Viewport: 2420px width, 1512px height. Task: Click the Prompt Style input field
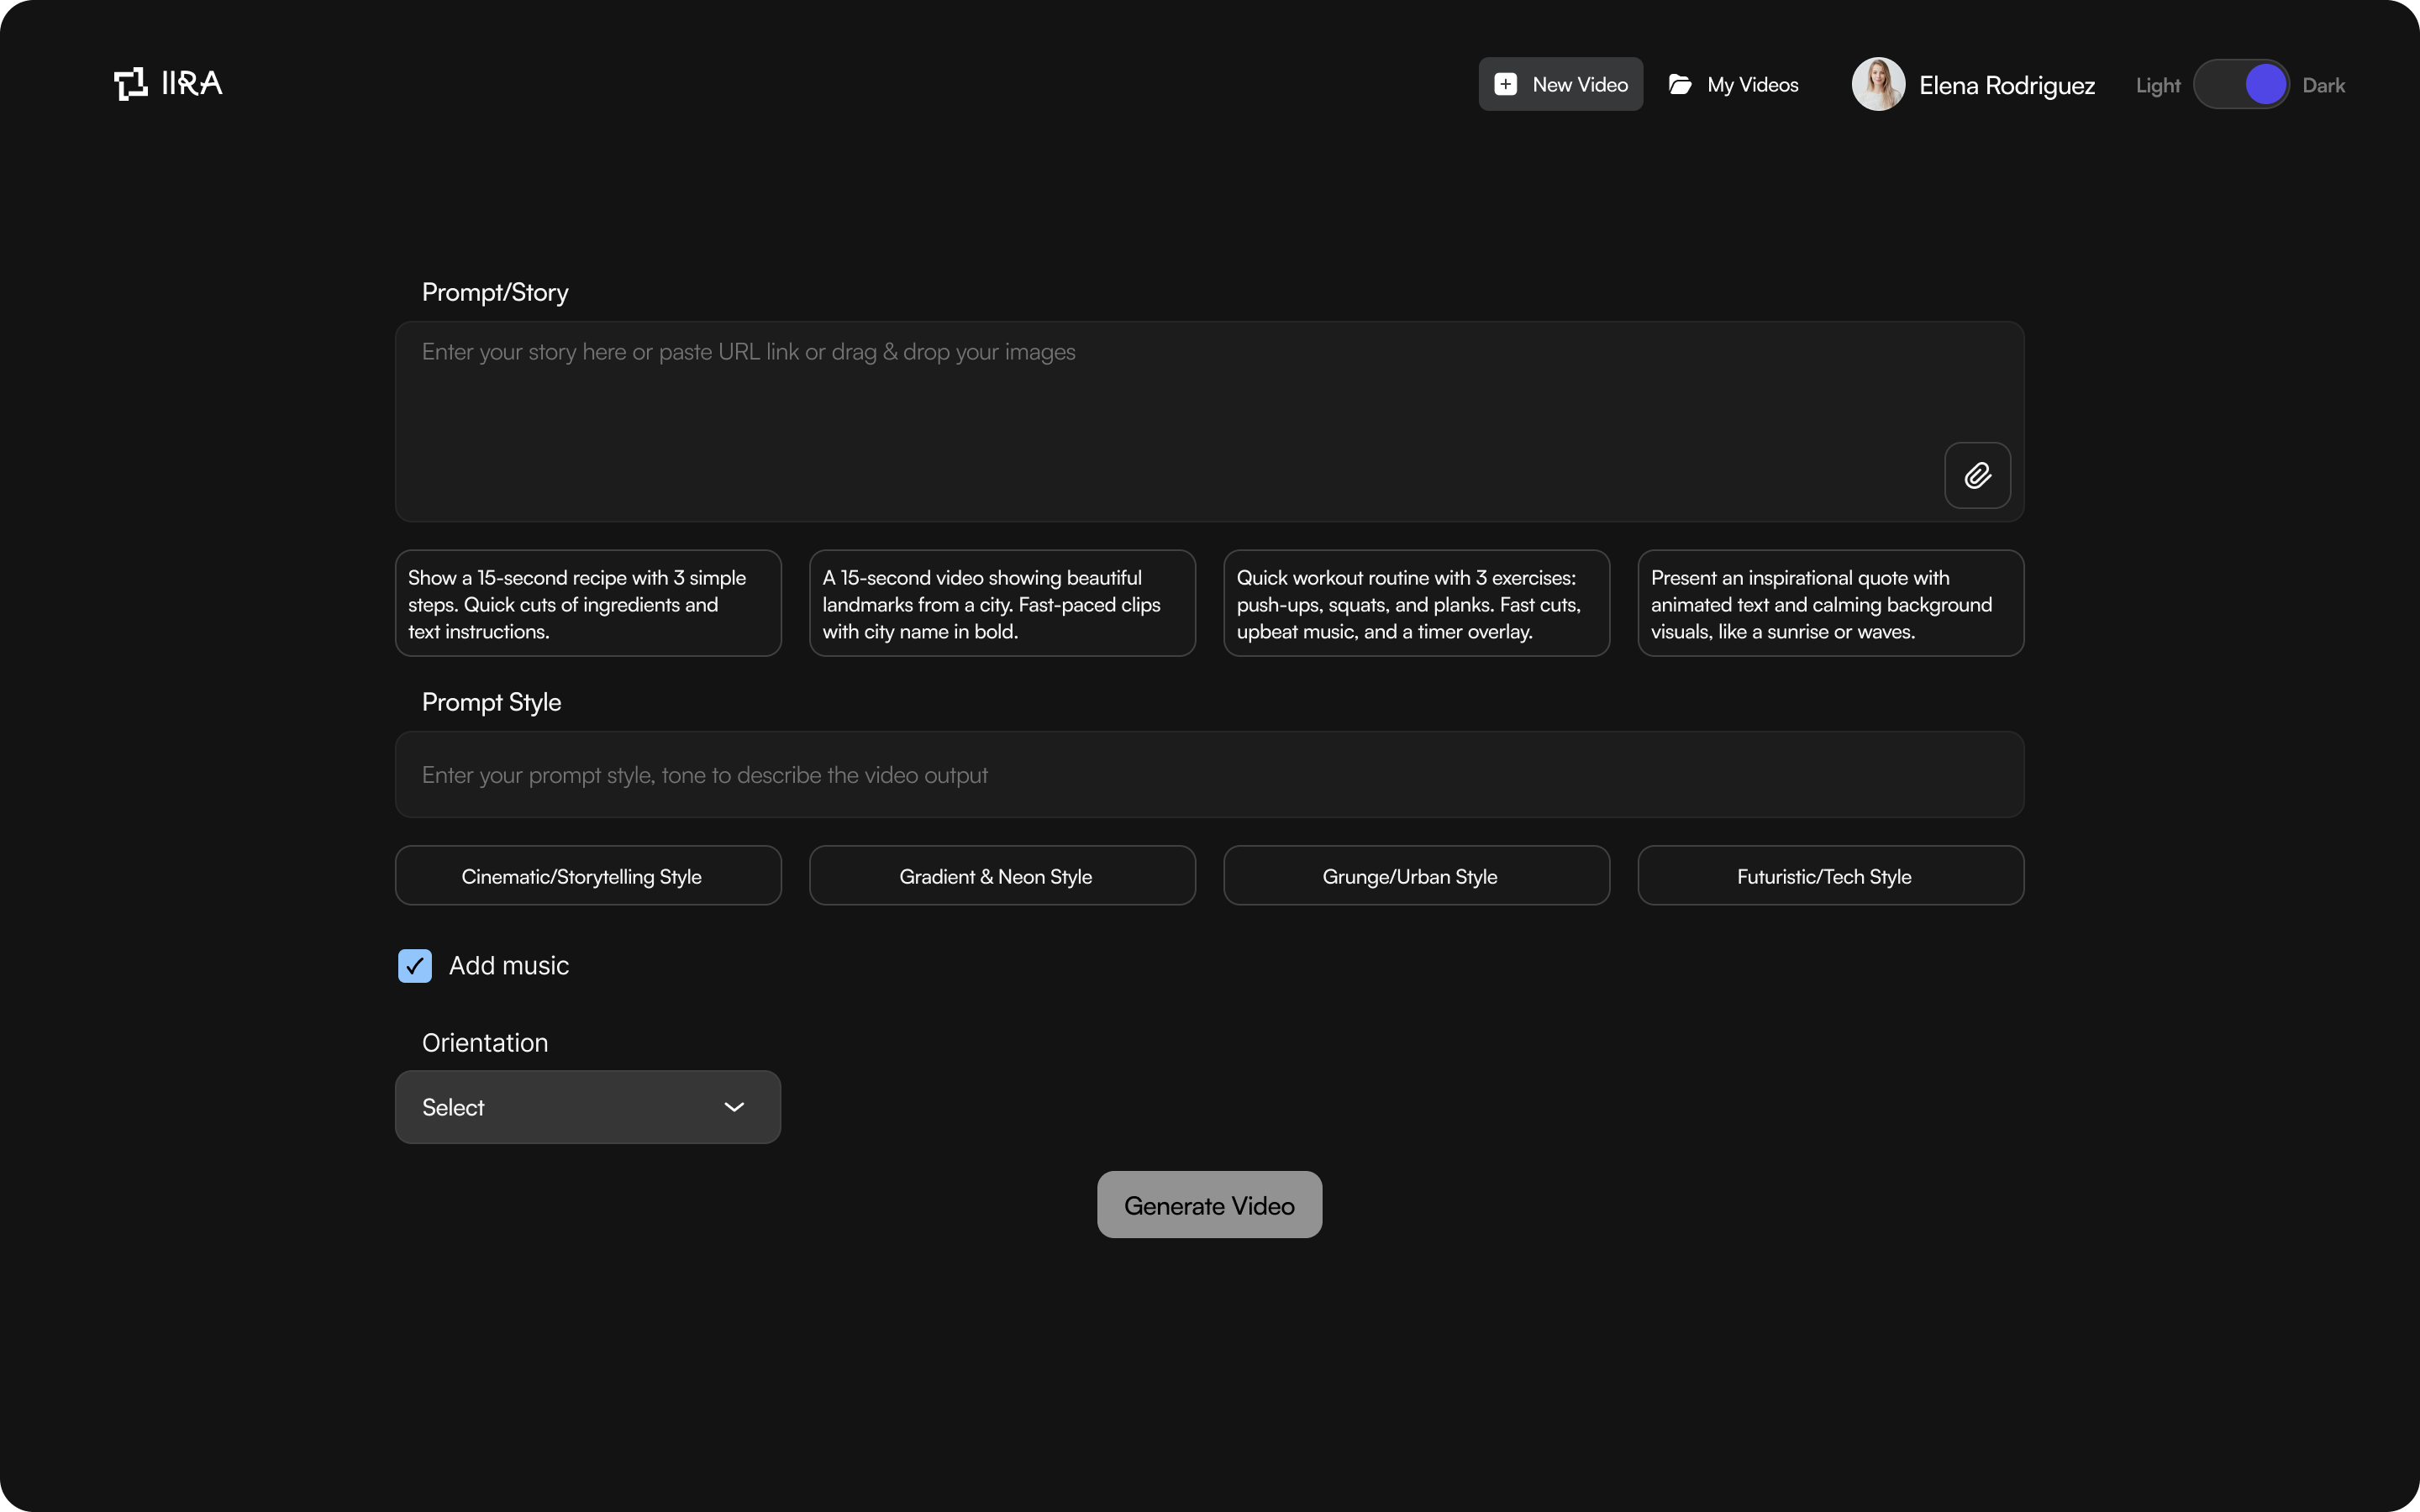click(1209, 775)
